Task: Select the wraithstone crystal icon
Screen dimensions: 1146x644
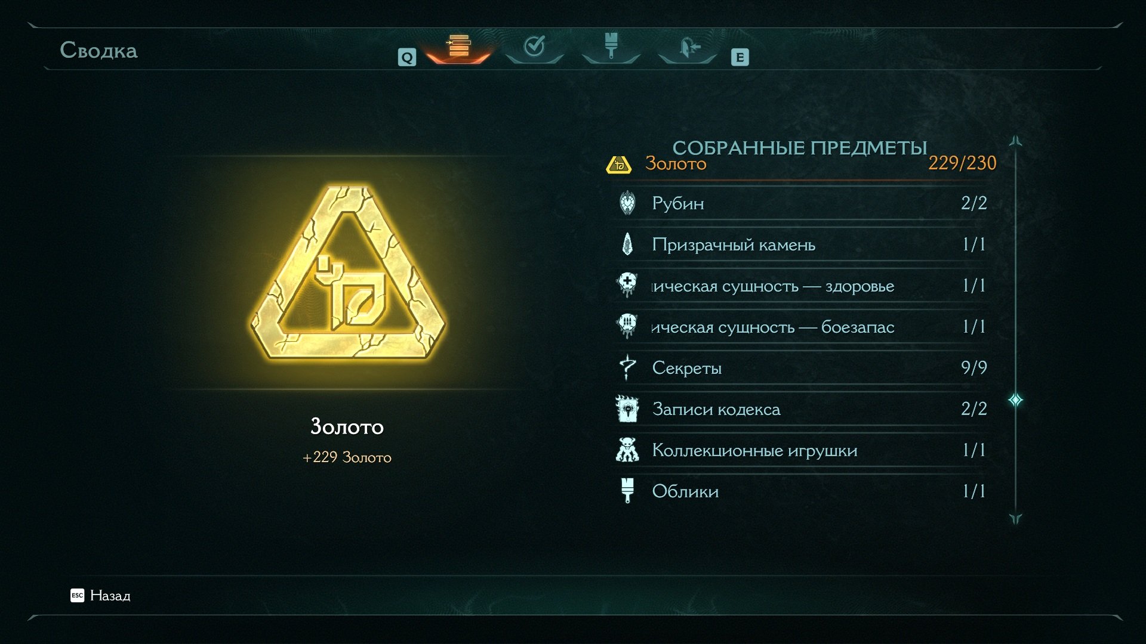Action: point(627,244)
